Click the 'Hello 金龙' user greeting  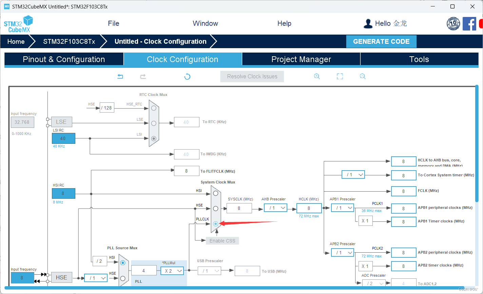[391, 23]
